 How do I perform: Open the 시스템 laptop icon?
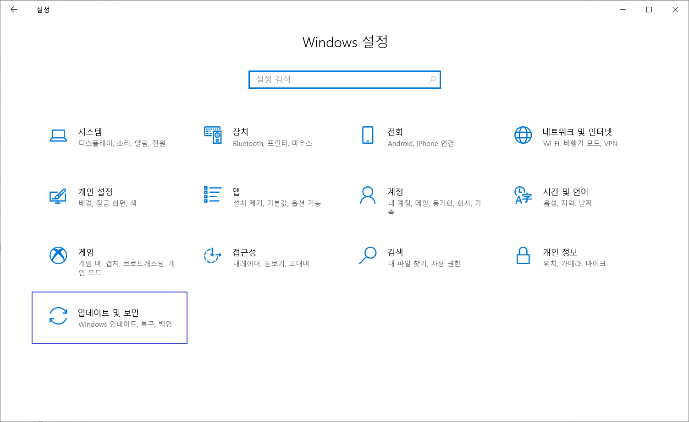tap(58, 135)
